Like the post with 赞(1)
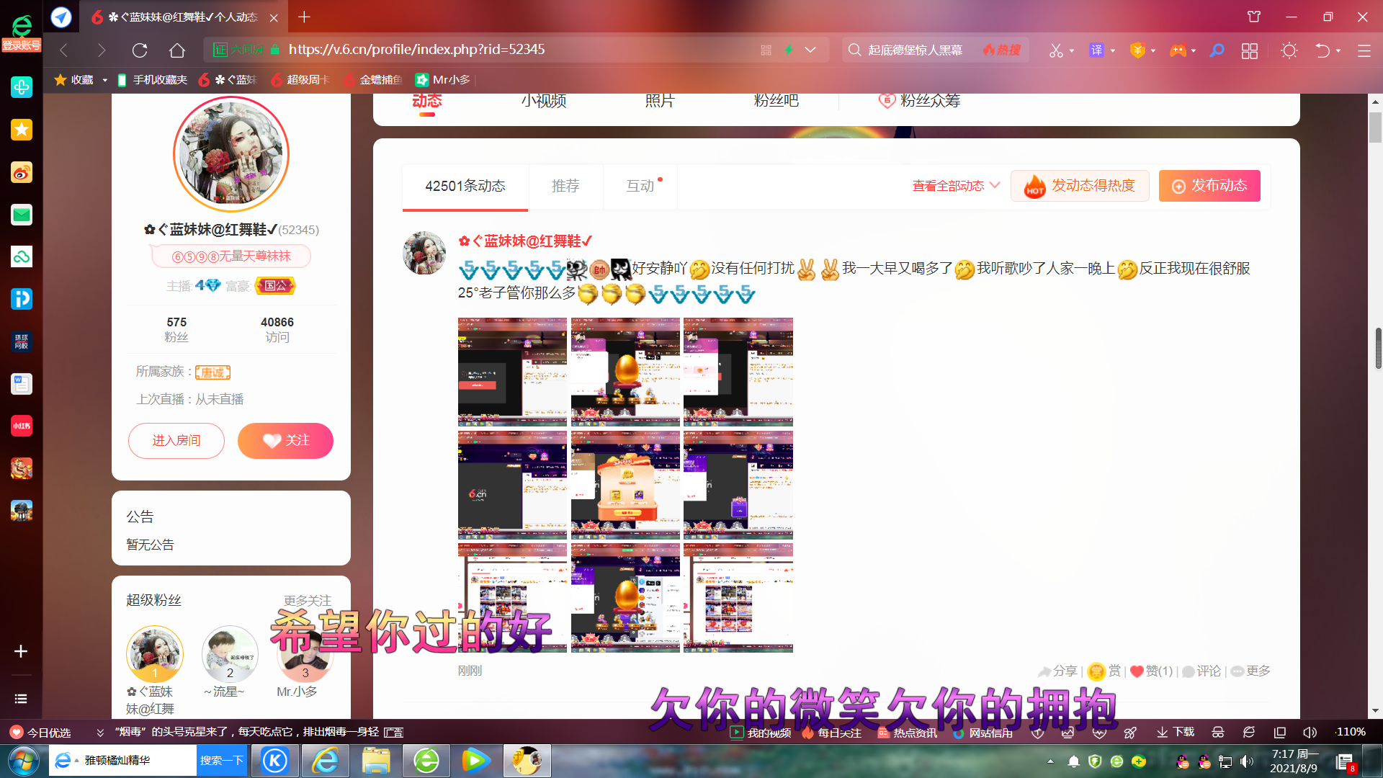Image resolution: width=1383 pixels, height=778 pixels. click(1151, 671)
